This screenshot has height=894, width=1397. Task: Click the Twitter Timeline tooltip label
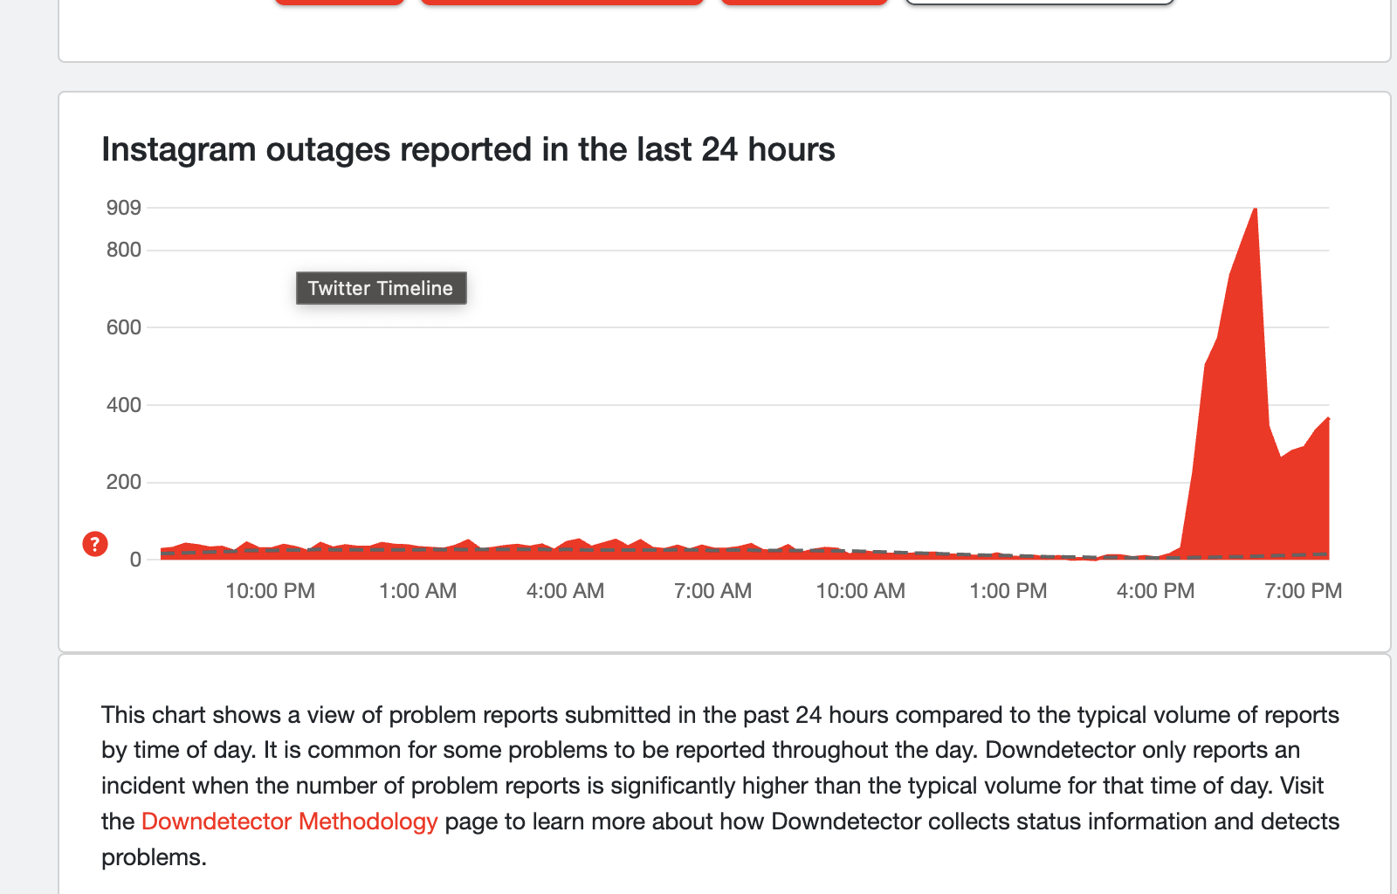pyautogui.click(x=381, y=288)
